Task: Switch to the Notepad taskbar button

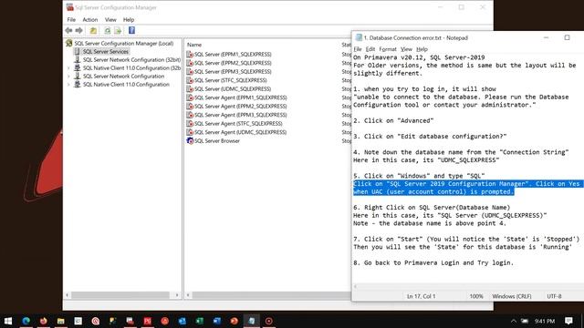Action: (252, 321)
